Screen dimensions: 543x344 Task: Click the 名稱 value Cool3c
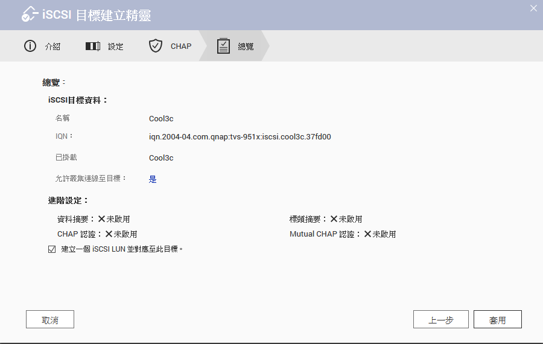point(161,119)
